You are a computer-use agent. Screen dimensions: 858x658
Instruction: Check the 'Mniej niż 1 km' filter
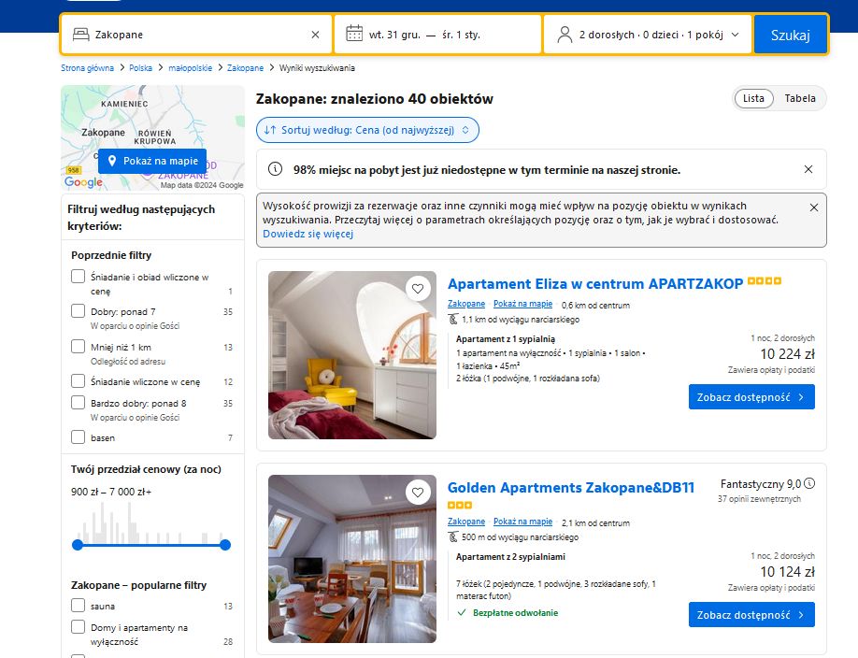point(79,347)
